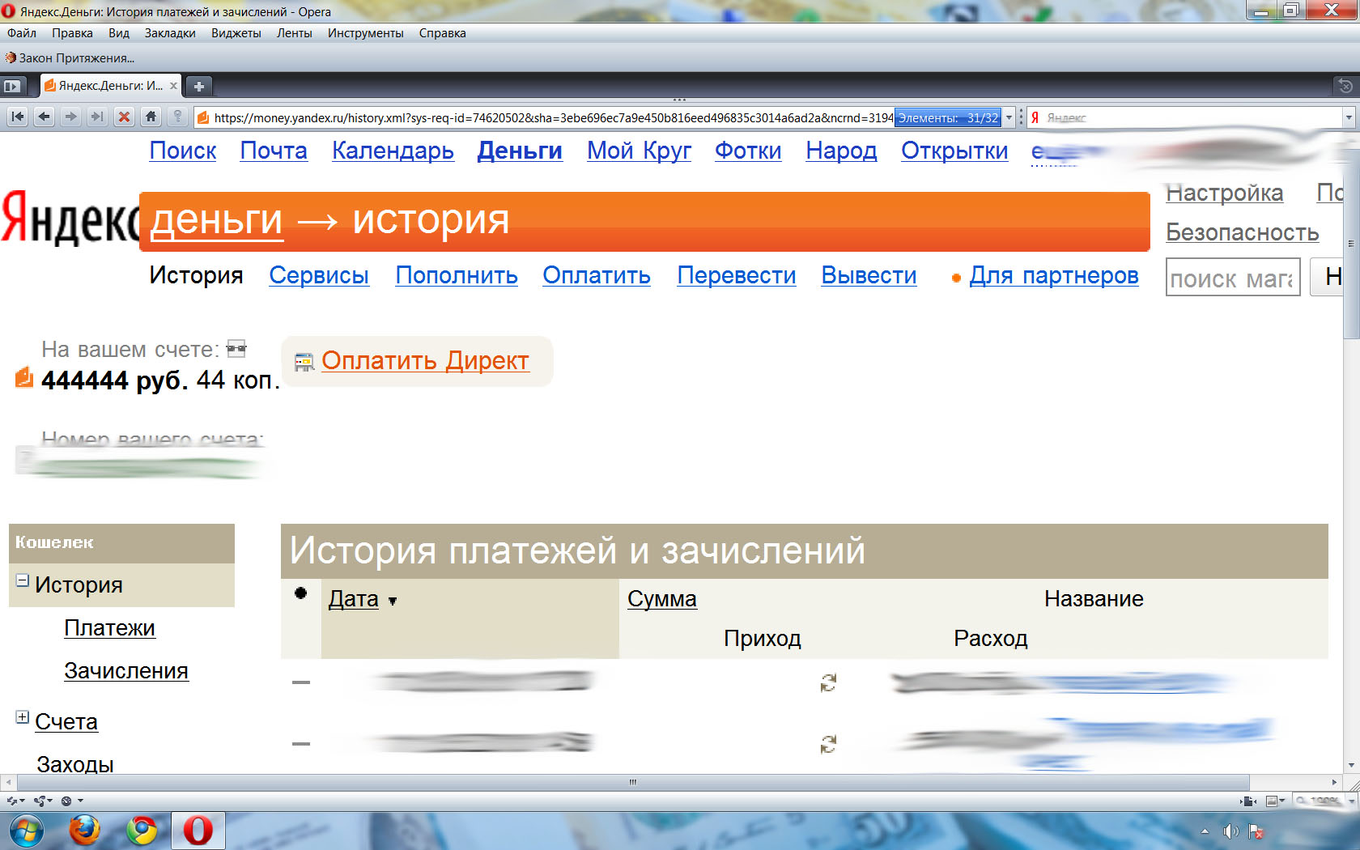Image resolution: width=1360 pixels, height=850 pixels.
Task: Open the Настройка link
Action: click(x=1224, y=193)
